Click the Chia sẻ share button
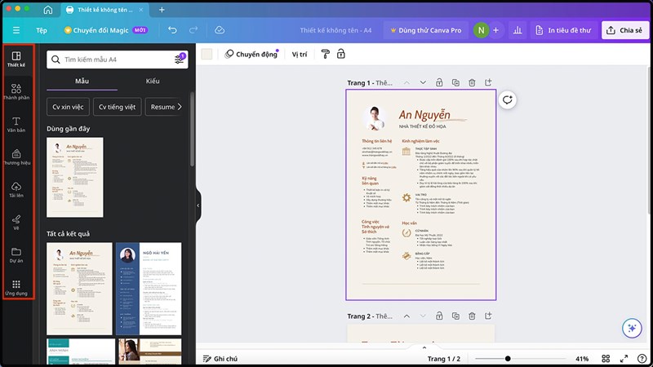 [x=624, y=30]
